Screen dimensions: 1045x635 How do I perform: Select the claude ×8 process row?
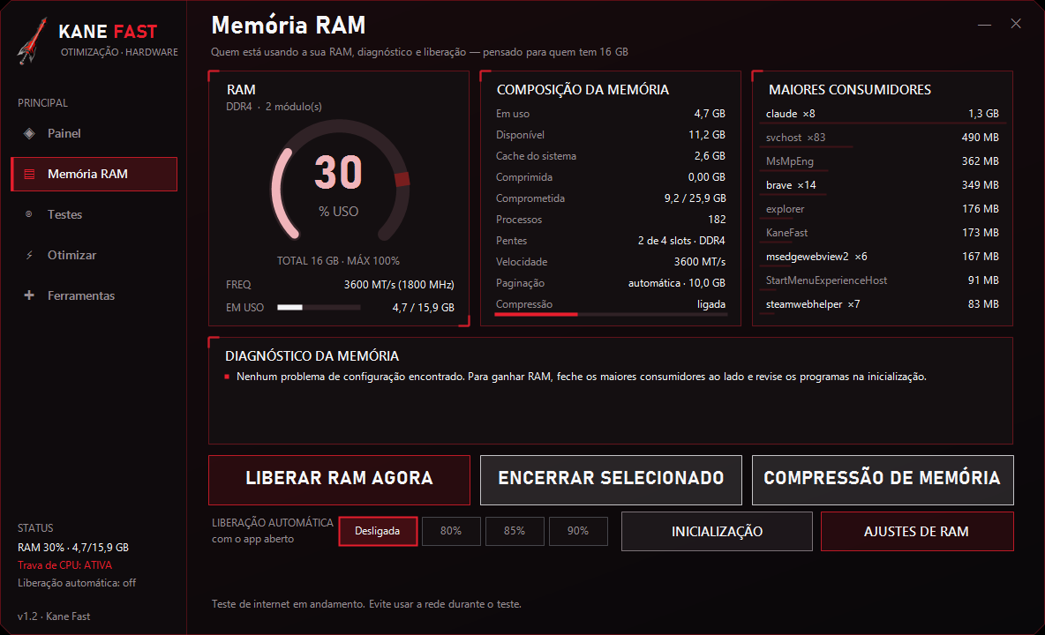click(x=883, y=114)
